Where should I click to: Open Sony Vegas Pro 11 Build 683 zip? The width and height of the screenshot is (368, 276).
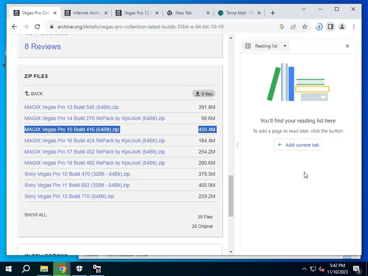tap(77, 185)
